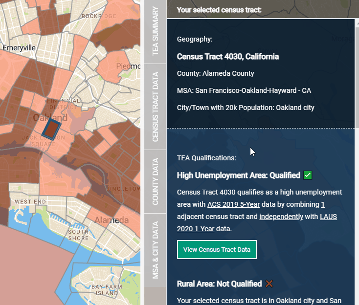The image size is (359, 305).
Task: Click the 'independently' underlined link
Action: pos(281,217)
